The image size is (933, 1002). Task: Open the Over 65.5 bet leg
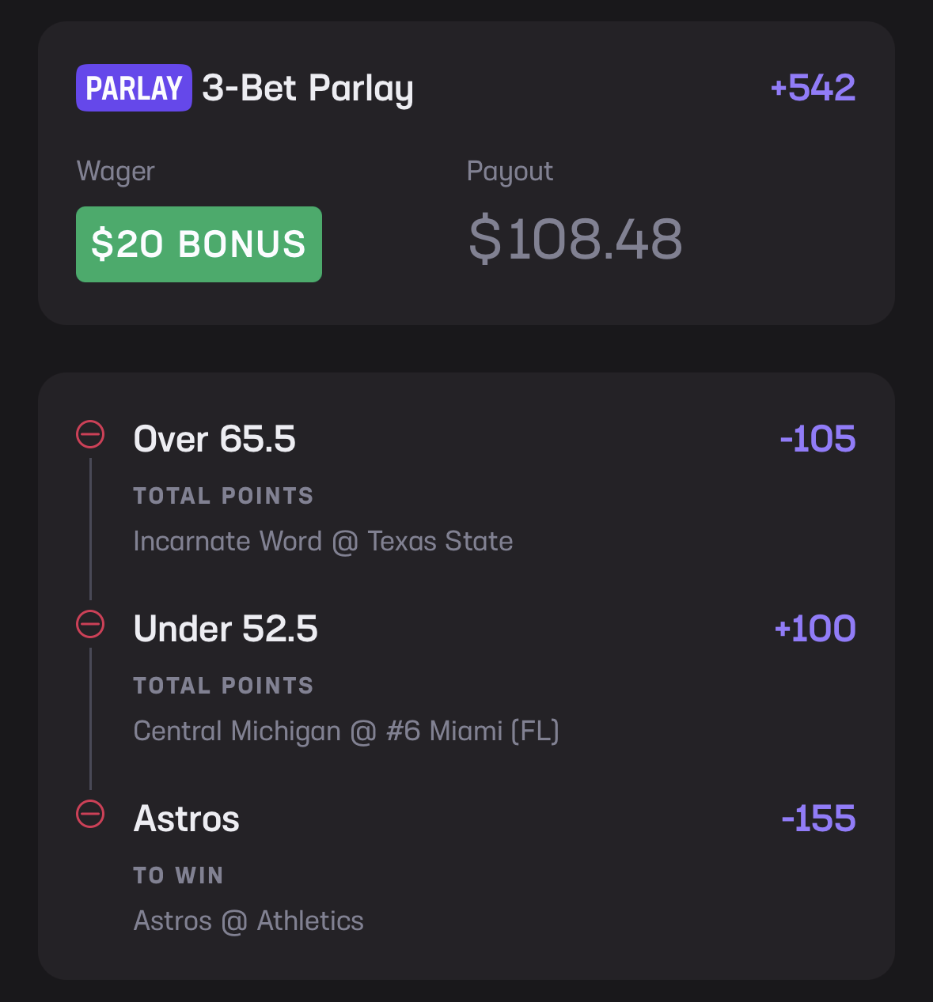coord(214,439)
